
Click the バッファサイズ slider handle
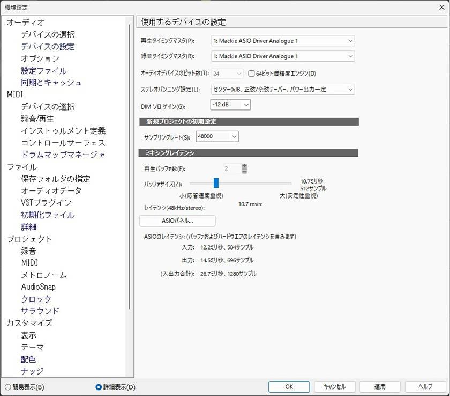pos(216,183)
